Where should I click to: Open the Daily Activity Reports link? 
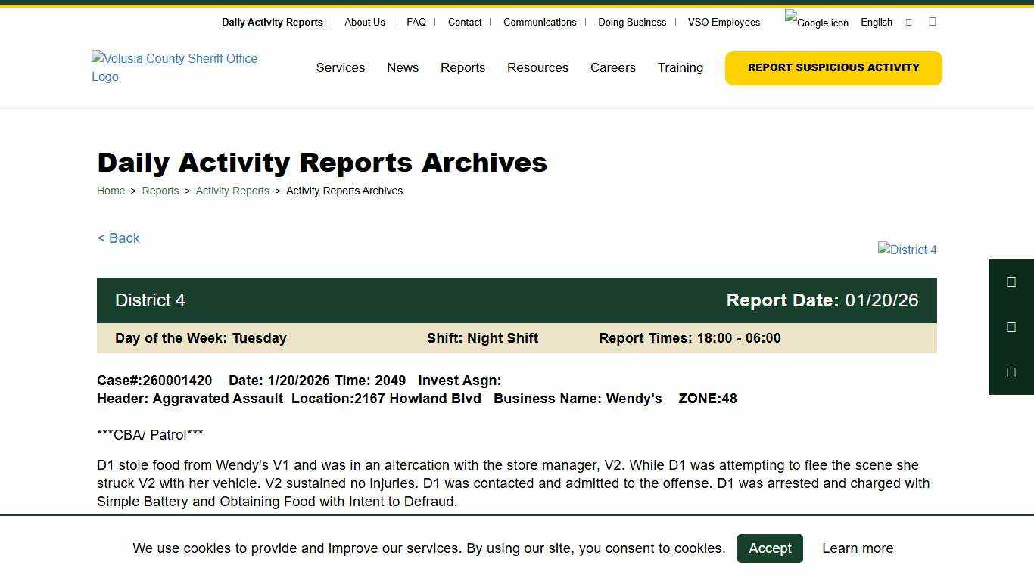[x=272, y=22]
